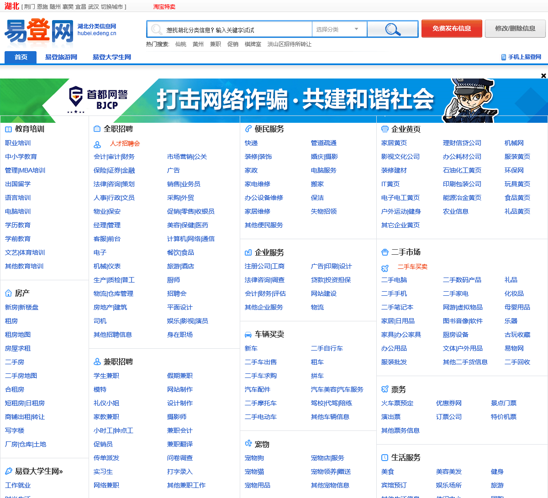The height and width of the screenshot is (498, 548).
Task: Click the 首都网警 anti-fraud banner
Action: click(274, 100)
